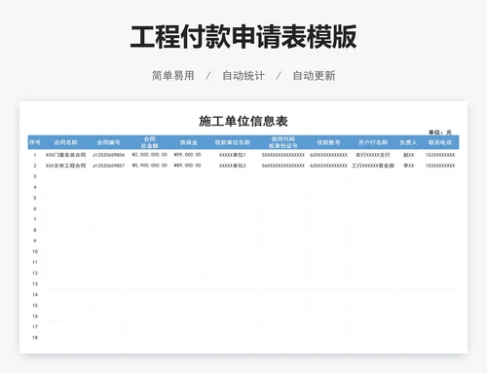
Task: Click the subtitle text 自动更新
Action: click(314, 76)
